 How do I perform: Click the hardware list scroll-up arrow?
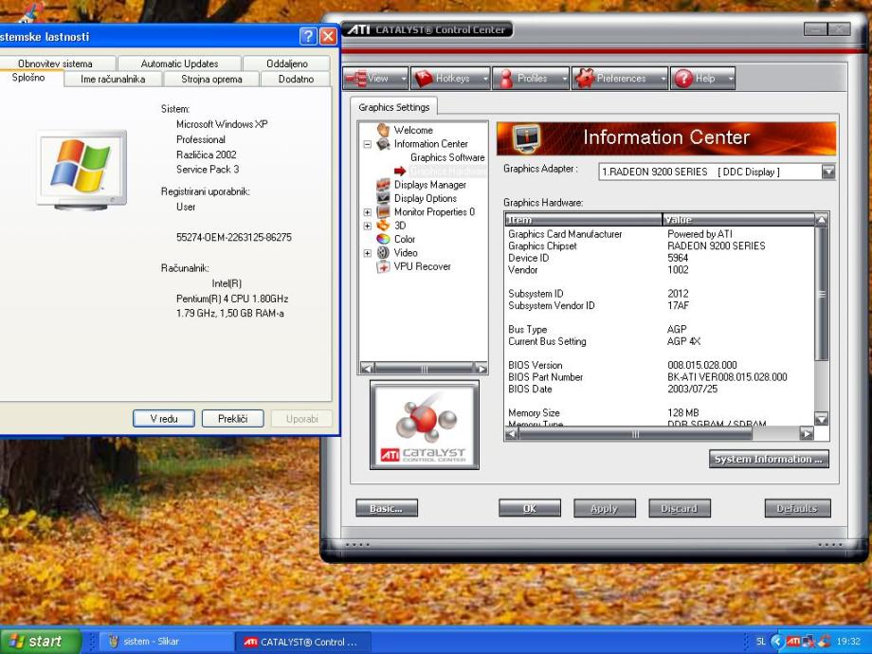pos(822,220)
